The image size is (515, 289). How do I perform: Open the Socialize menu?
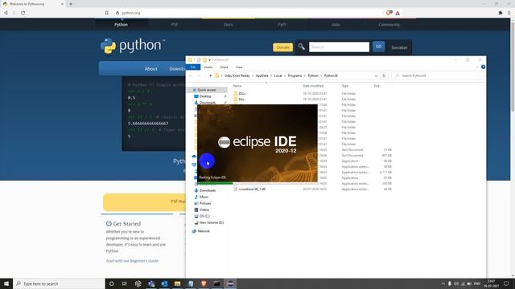click(x=399, y=47)
